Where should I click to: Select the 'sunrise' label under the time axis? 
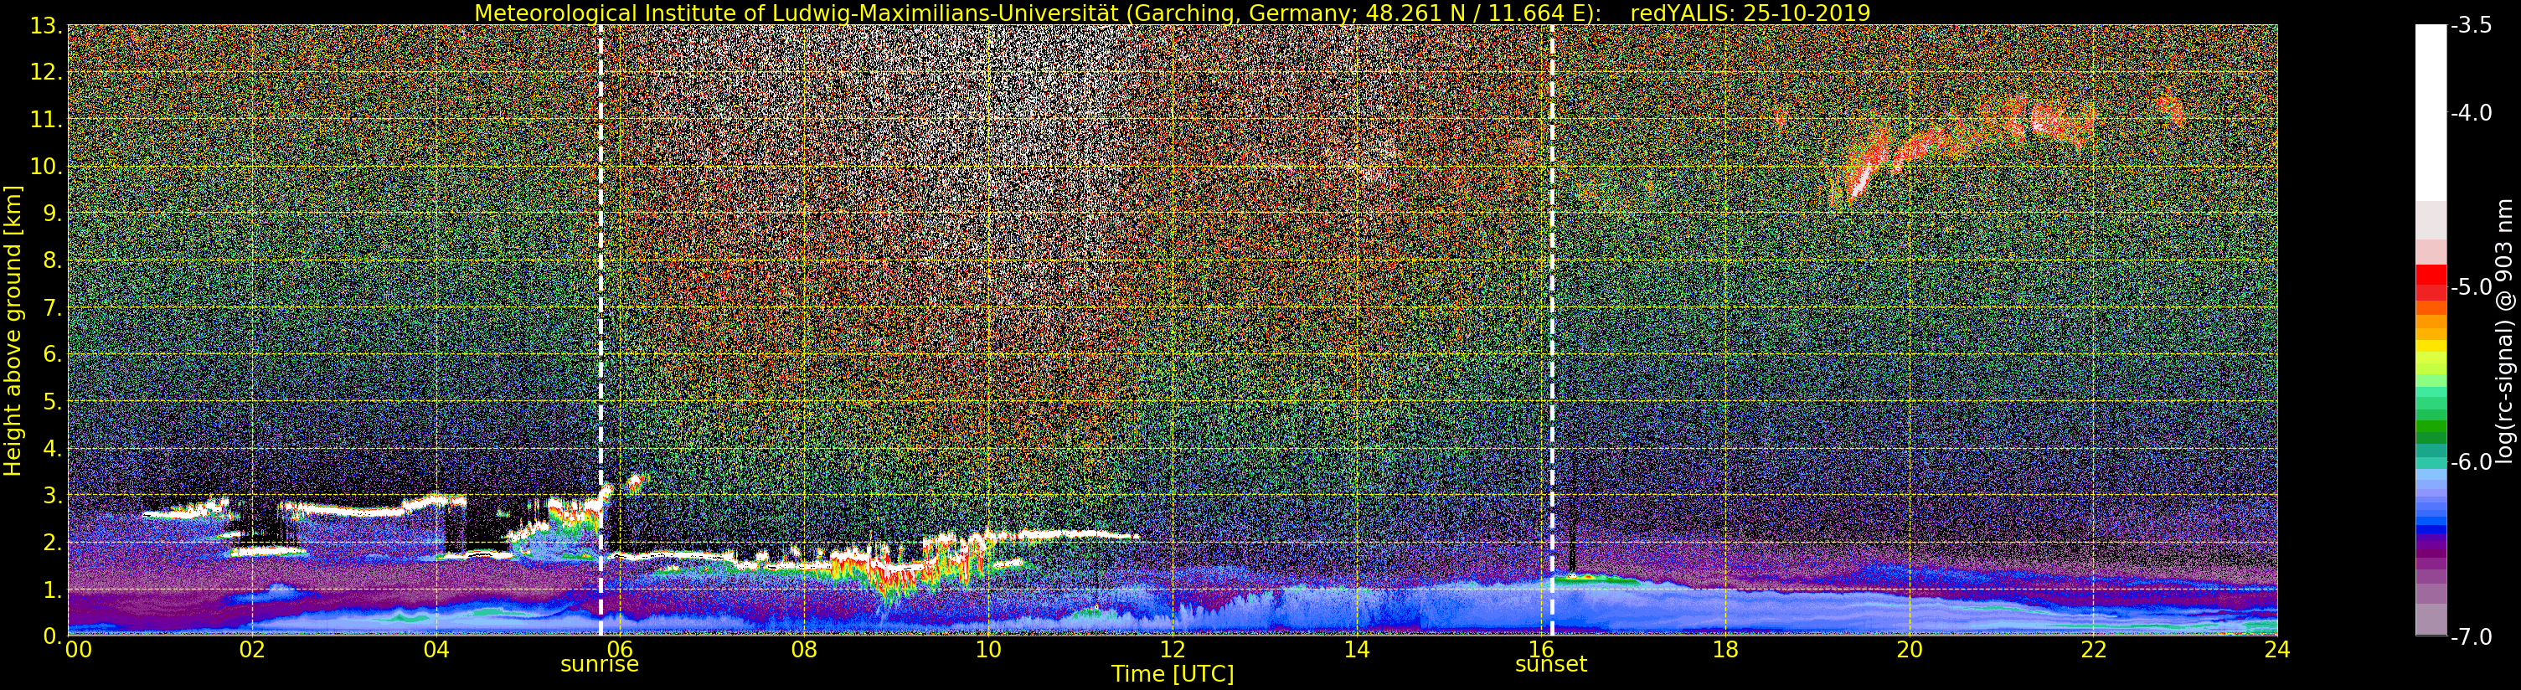coord(599,665)
